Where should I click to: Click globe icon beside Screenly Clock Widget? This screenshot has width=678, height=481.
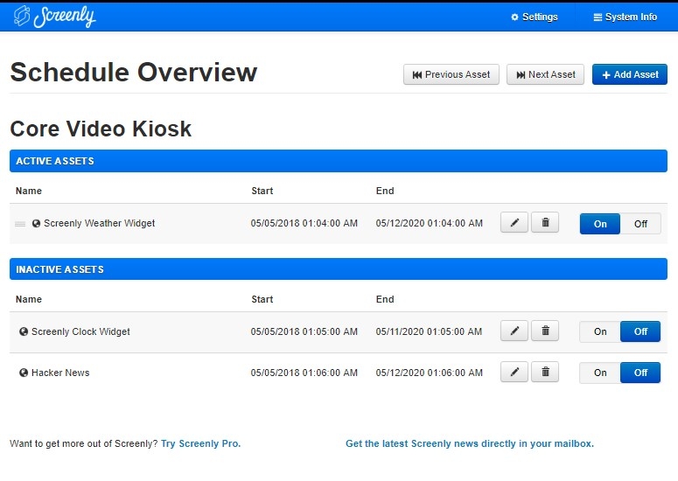(24, 331)
